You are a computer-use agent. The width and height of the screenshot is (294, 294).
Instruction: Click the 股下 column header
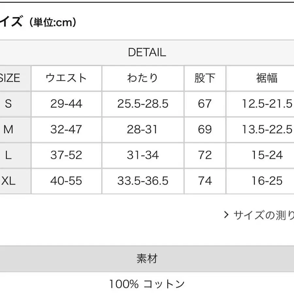[205, 78]
